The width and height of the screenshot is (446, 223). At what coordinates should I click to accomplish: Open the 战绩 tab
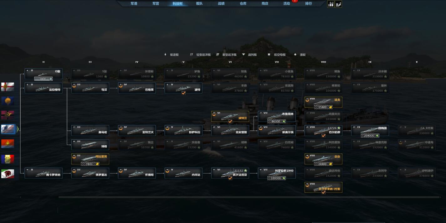221,3
